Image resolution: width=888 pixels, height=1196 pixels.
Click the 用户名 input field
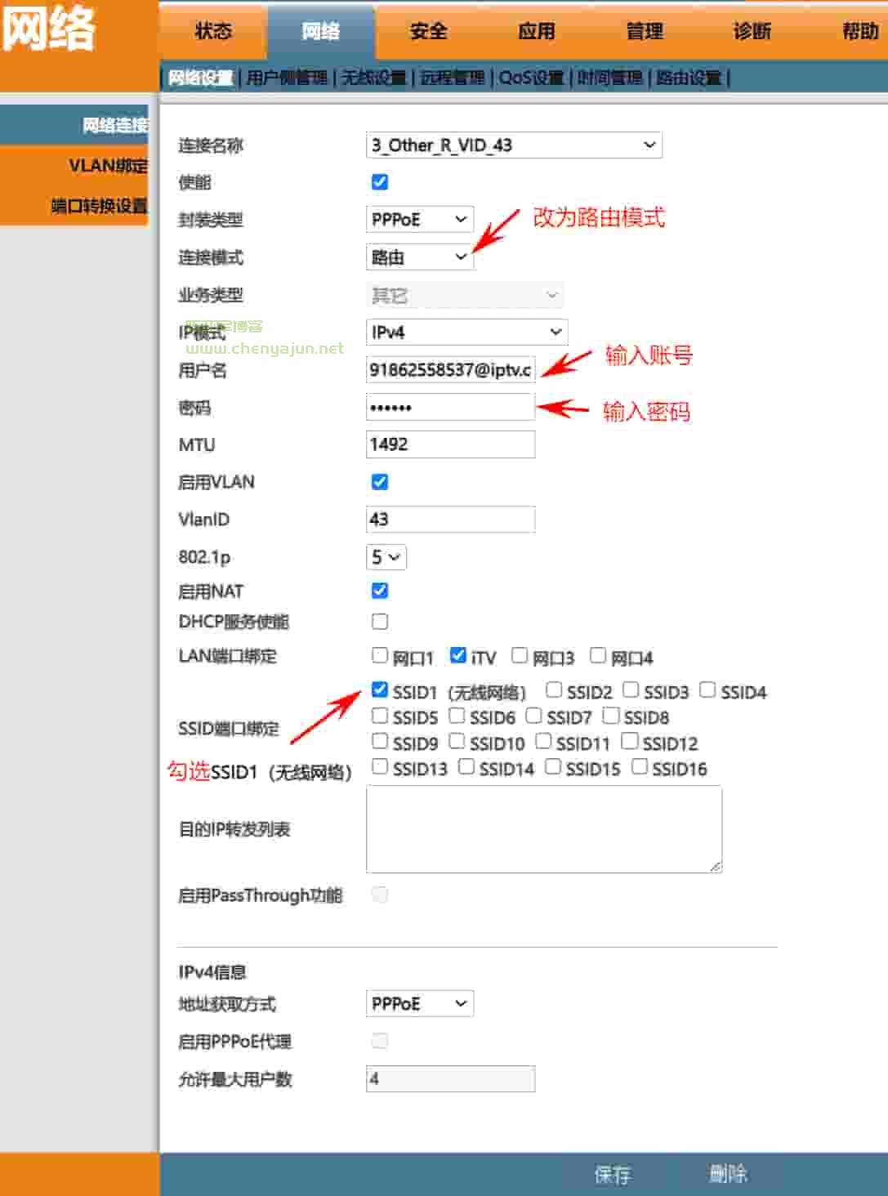451,369
